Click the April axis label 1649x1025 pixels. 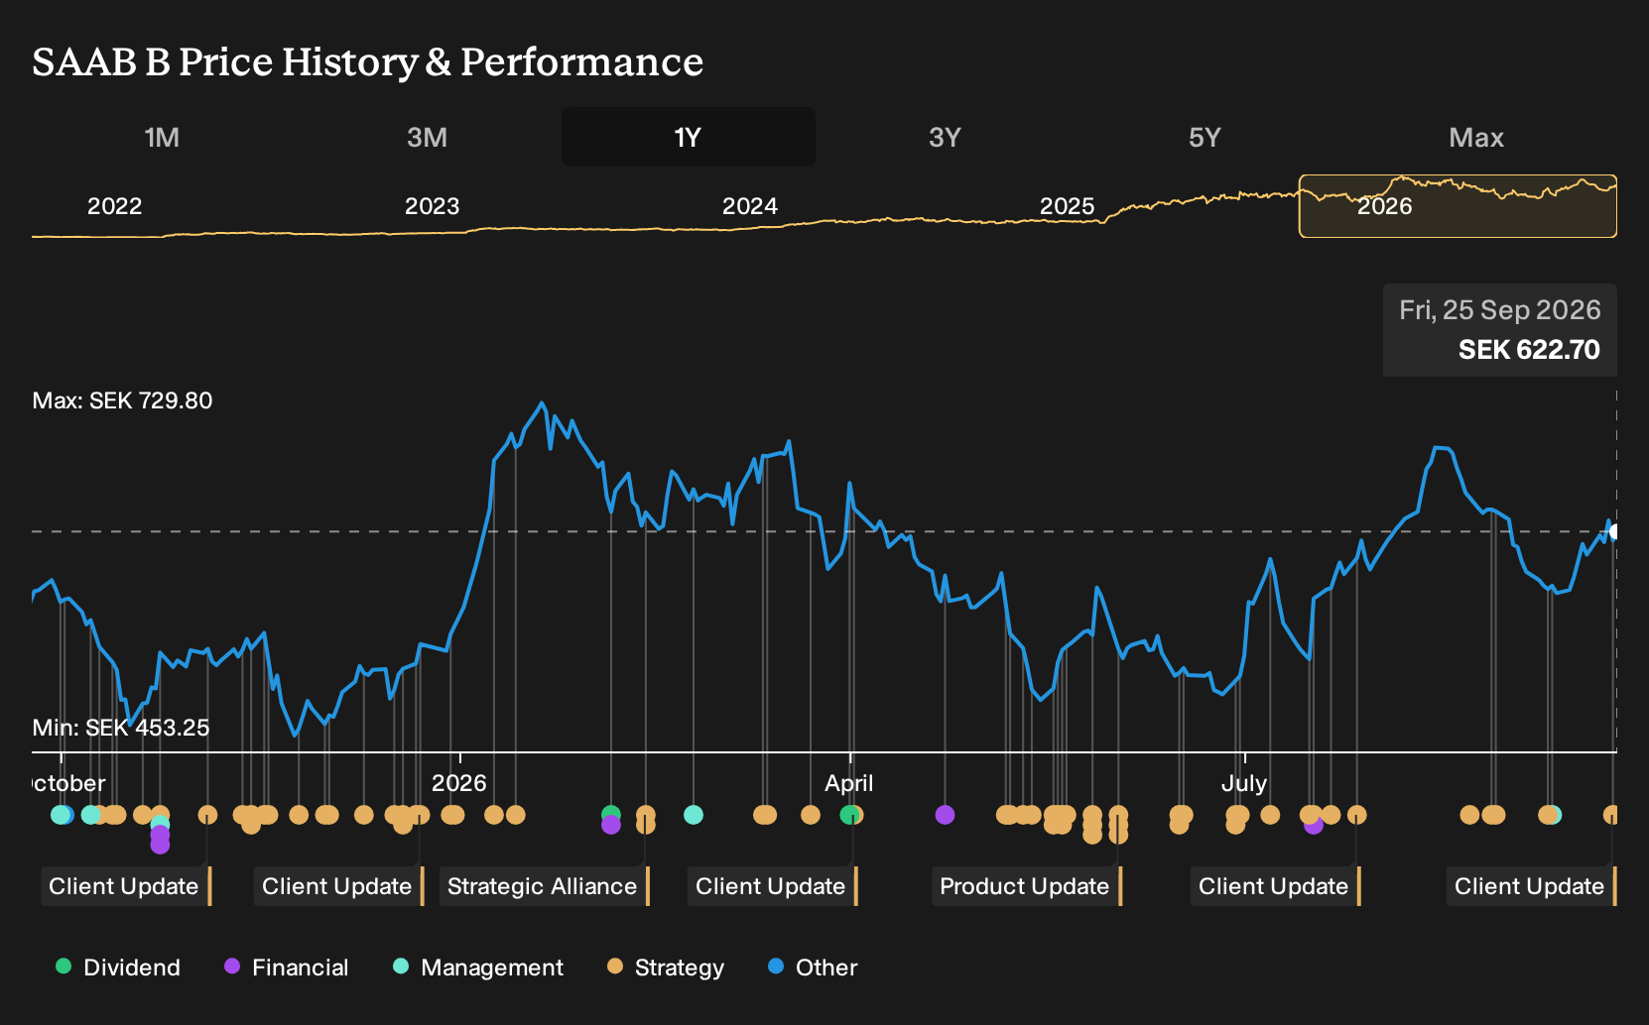click(x=849, y=783)
